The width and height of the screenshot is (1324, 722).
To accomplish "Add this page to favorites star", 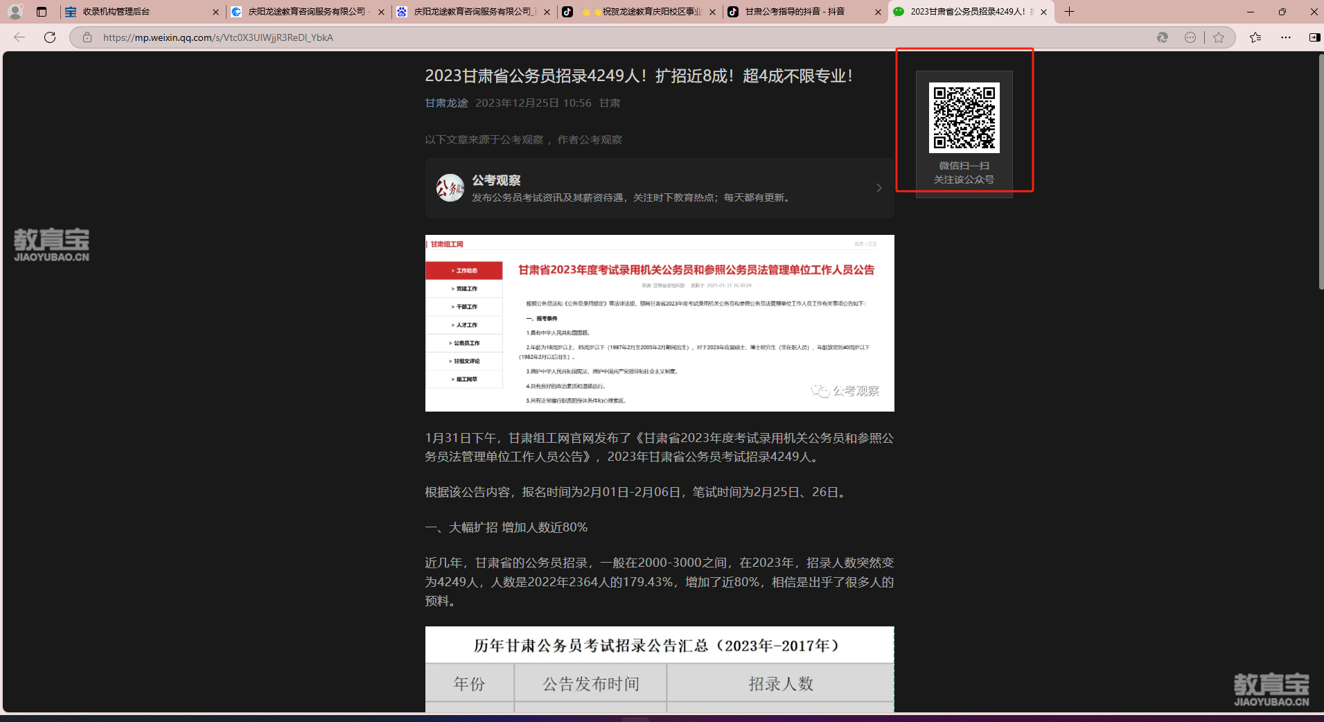I will (x=1219, y=37).
